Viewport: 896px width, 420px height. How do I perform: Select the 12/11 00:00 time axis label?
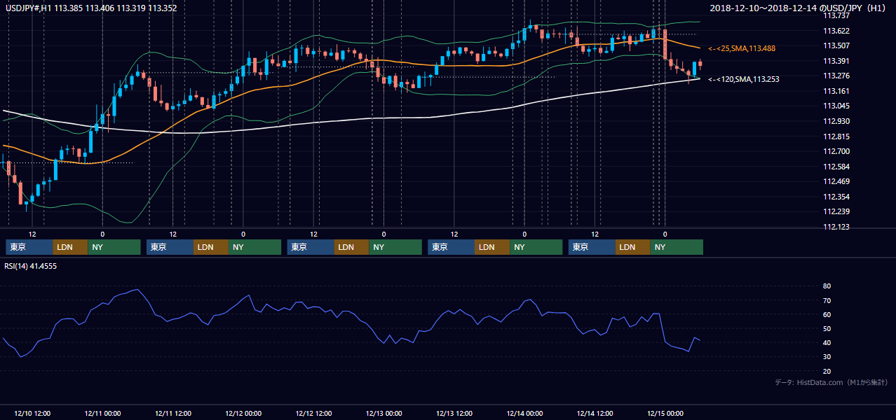(102, 413)
